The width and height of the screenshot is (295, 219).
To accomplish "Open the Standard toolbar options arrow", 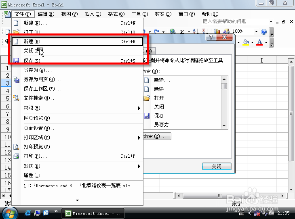I will click(x=272, y=32).
